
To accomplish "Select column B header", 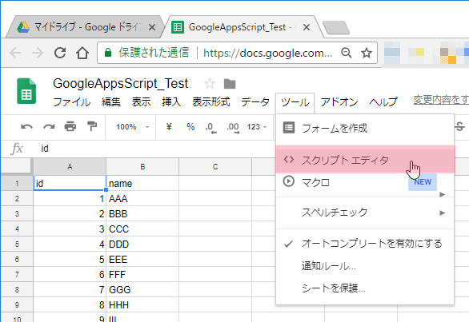I will 142,167.
